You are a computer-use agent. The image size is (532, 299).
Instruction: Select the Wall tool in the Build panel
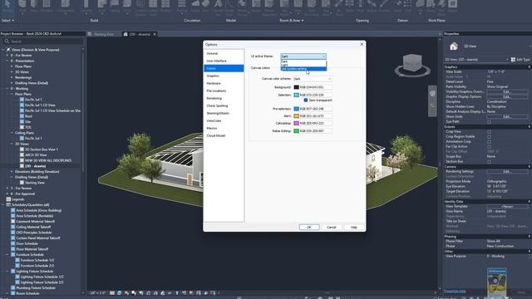point(22,6)
